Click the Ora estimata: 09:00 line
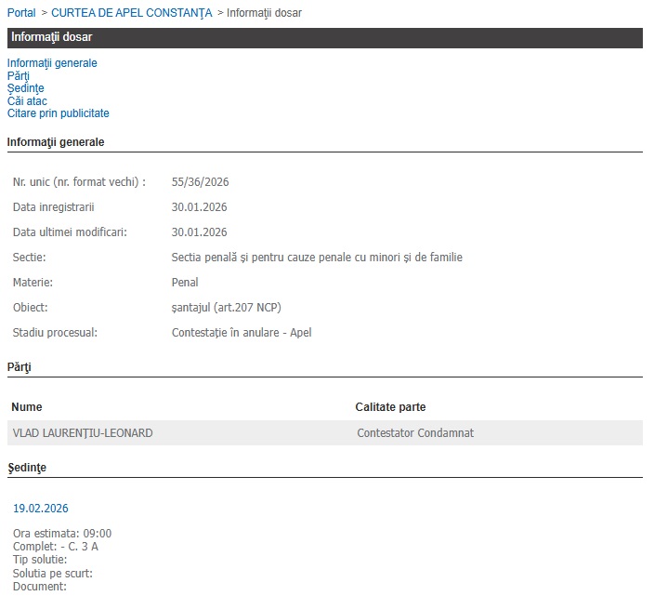The image size is (654, 609). coord(62,534)
